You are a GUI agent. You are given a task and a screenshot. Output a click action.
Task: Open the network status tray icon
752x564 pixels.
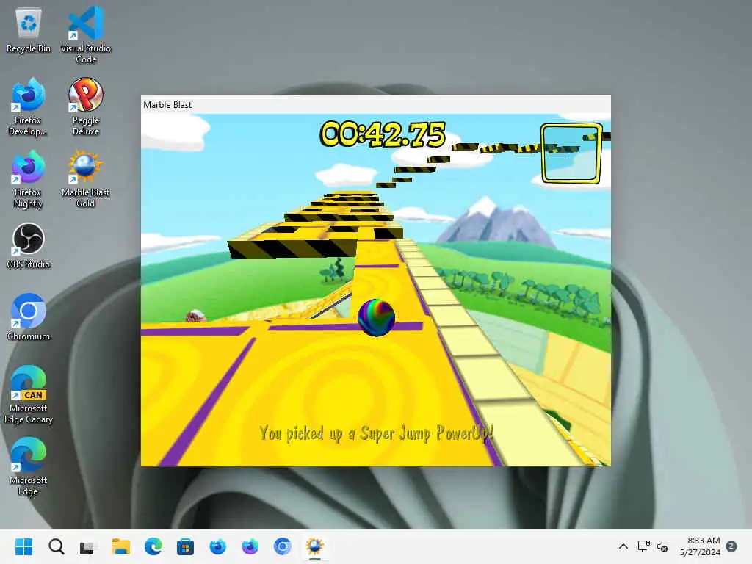coord(643,546)
